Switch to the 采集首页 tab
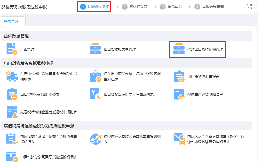 [x=13, y=21]
